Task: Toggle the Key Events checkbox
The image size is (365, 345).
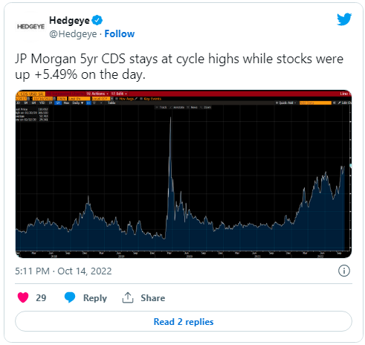Action: [x=141, y=99]
